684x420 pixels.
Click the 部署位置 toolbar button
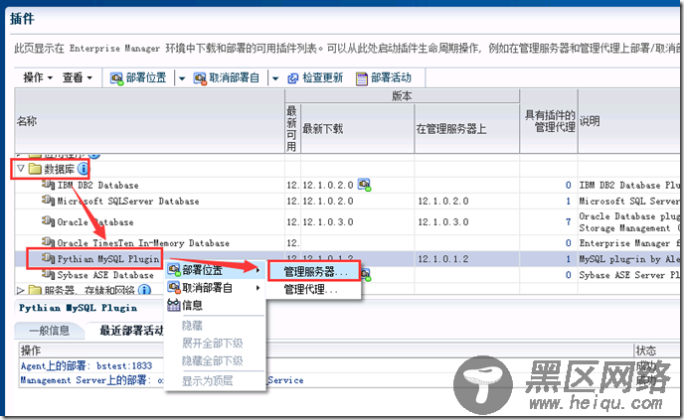(138, 78)
